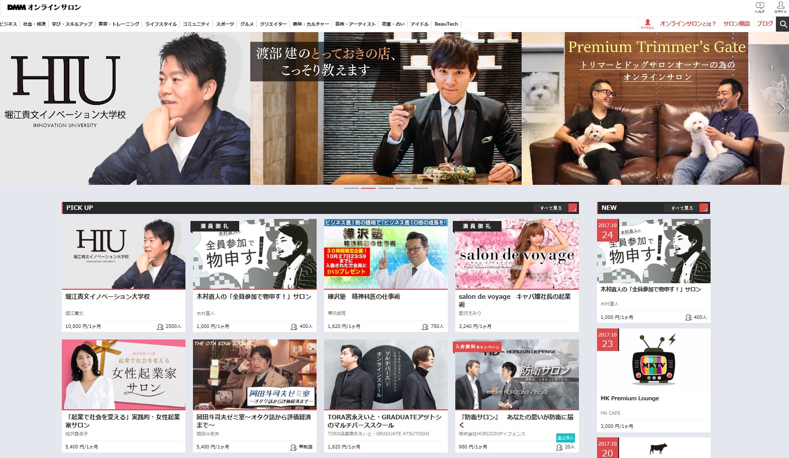The image size is (789, 458).
Task: Select the 学び・スキルアップ category
Action: click(72, 24)
